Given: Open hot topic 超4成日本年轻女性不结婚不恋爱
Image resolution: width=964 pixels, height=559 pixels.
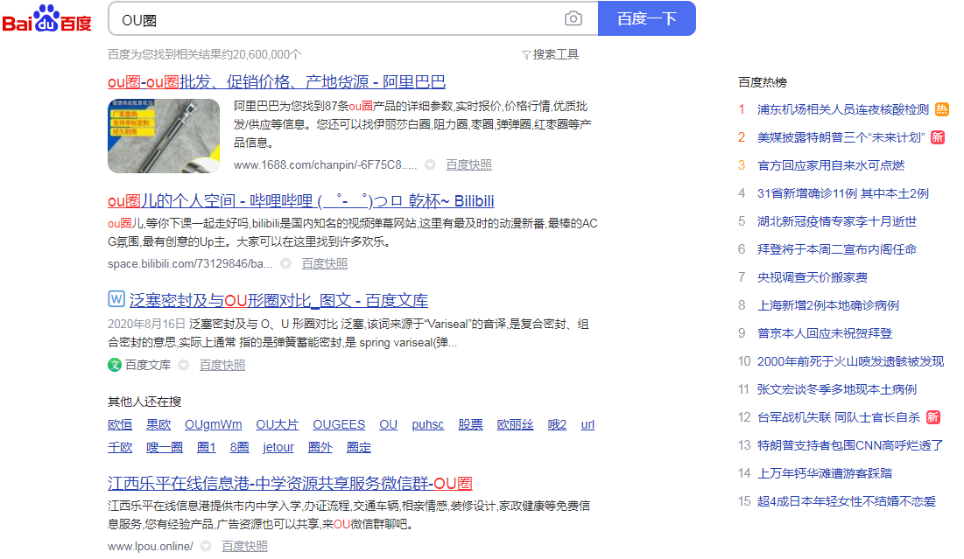Looking at the screenshot, I should [847, 501].
